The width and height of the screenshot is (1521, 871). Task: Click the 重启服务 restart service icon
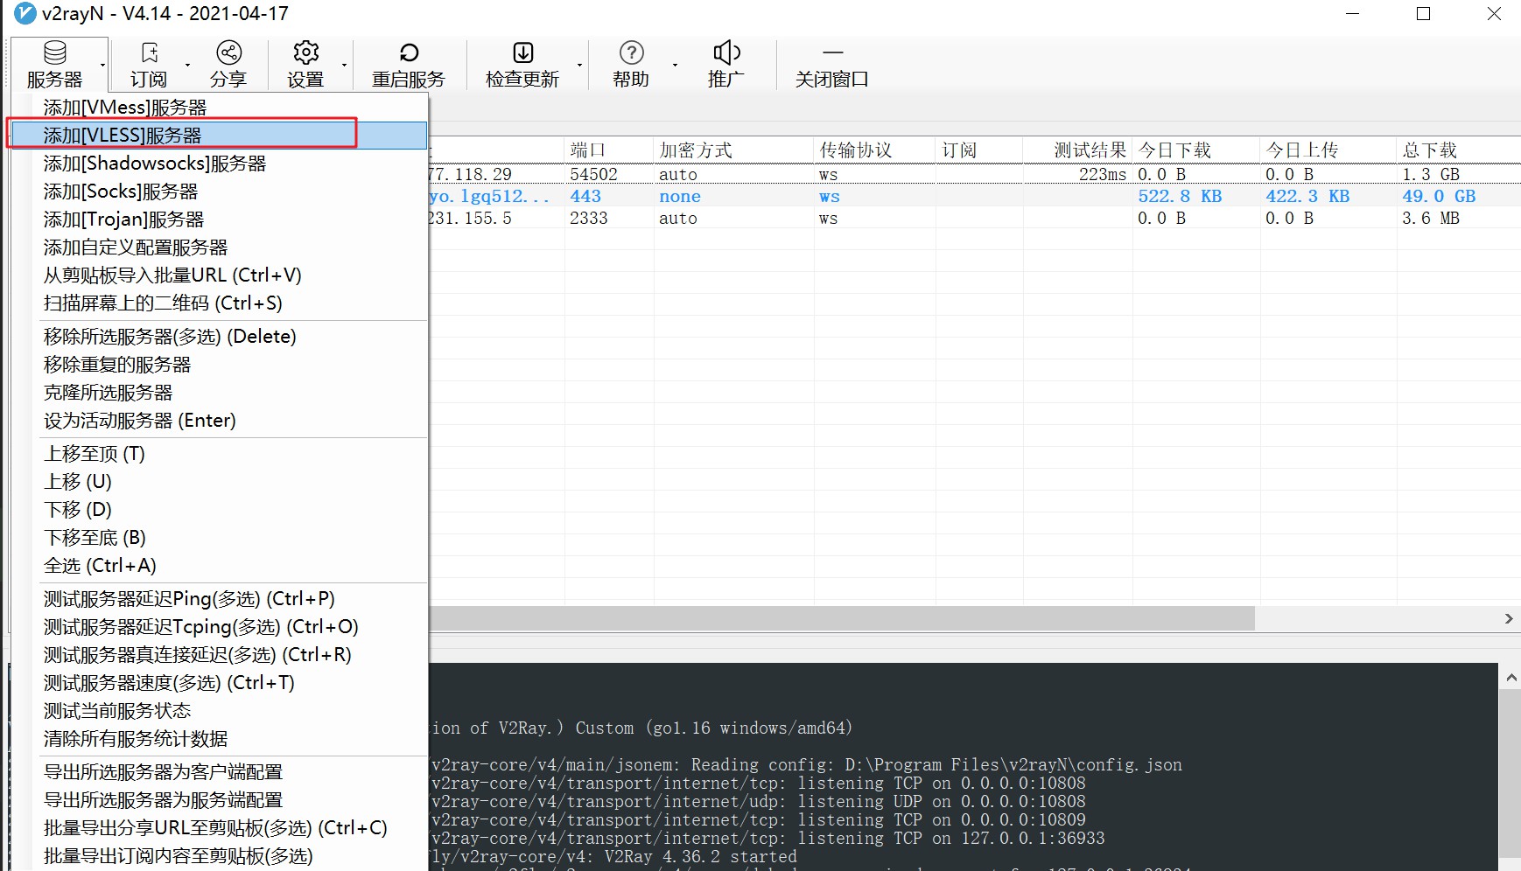click(x=409, y=52)
